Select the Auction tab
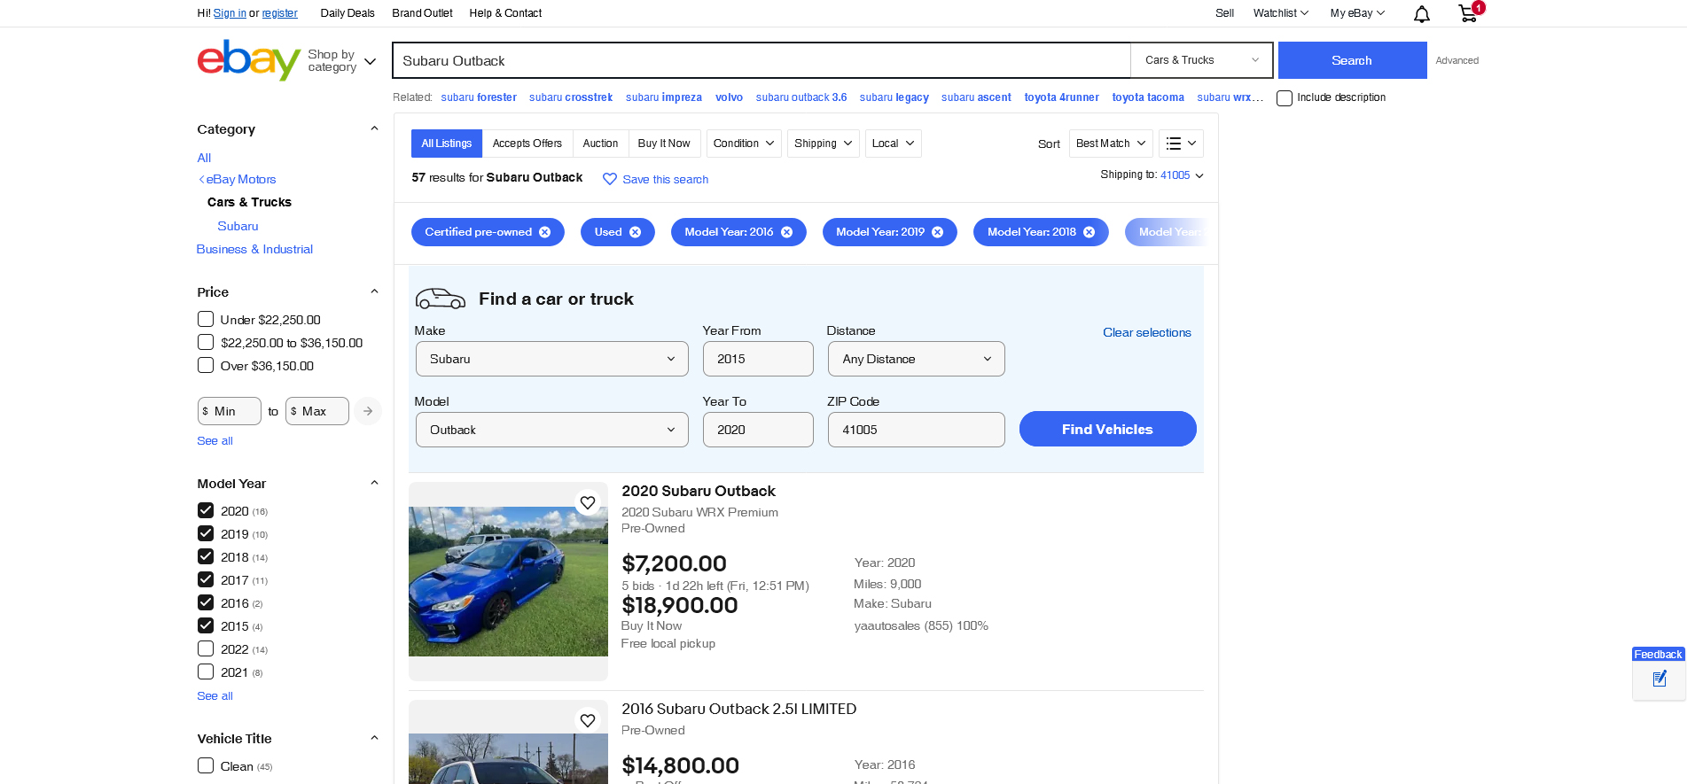 tap(600, 144)
